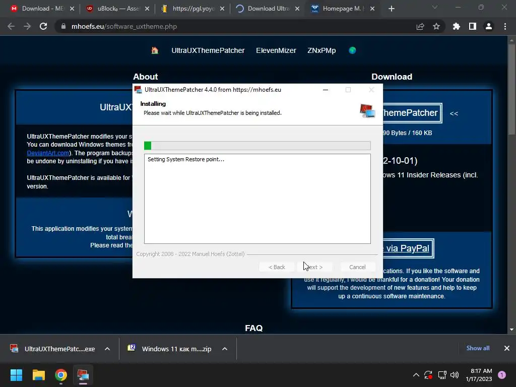Expand options for Windows 11 zip download
Image resolution: width=516 pixels, height=387 pixels.
tap(225, 349)
